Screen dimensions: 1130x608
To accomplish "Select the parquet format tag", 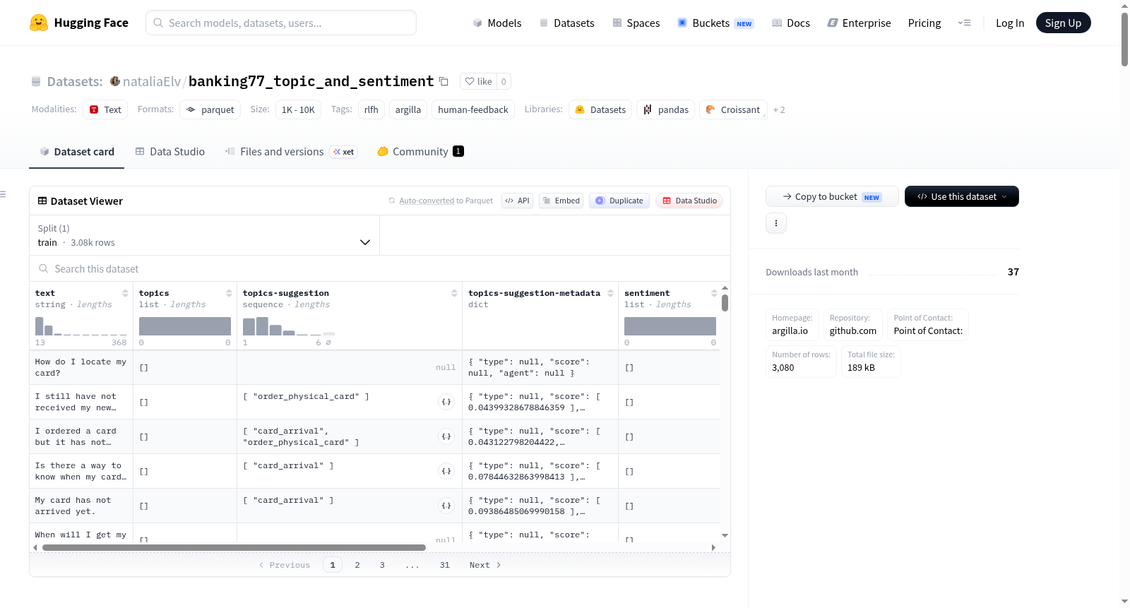I will click(x=210, y=109).
